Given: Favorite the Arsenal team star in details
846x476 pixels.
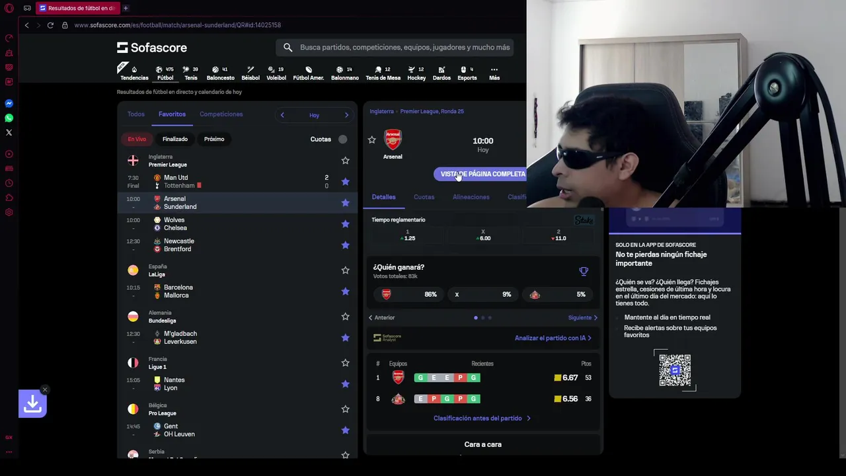Looking at the screenshot, I should 371,140.
